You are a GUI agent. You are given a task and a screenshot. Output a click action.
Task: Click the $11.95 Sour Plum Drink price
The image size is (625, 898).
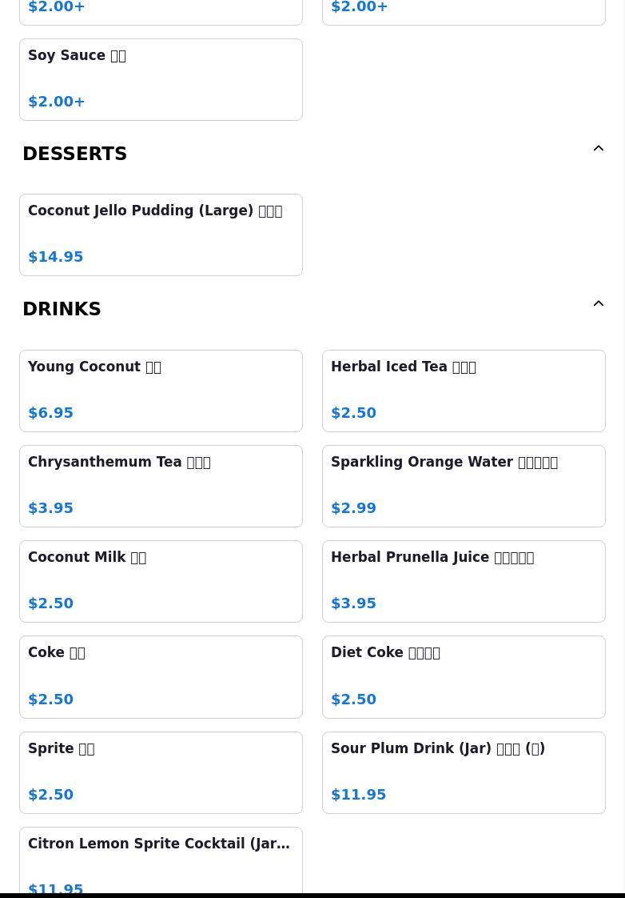359,794
